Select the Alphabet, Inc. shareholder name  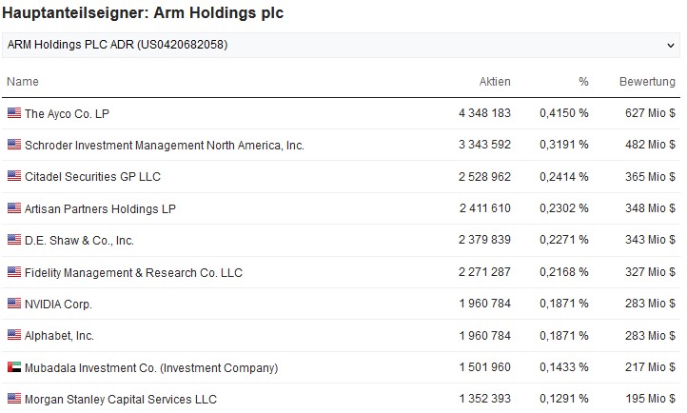59,335
